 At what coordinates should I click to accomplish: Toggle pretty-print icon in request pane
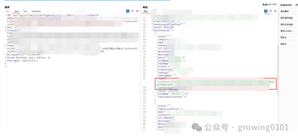(x=128, y=11)
